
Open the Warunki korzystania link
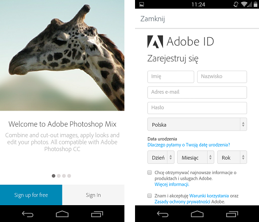click(x=209, y=196)
